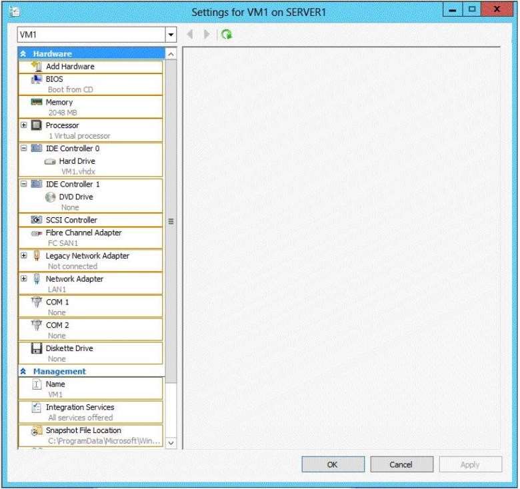This screenshot has height=489, width=520.
Task: Click the Diskette Drive floppy icon
Action: point(37,348)
